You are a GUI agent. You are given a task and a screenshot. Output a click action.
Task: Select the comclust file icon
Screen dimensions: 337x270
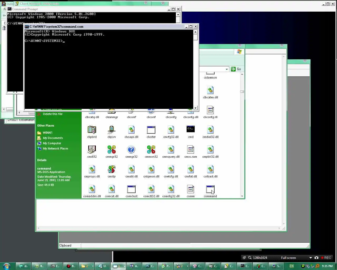131,189
